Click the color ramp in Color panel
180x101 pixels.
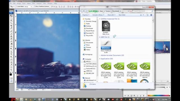(159, 95)
